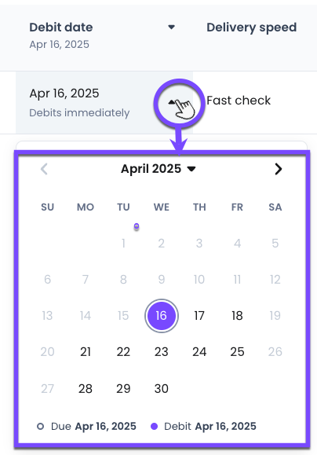Go to previous month with left chevron

point(44,169)
